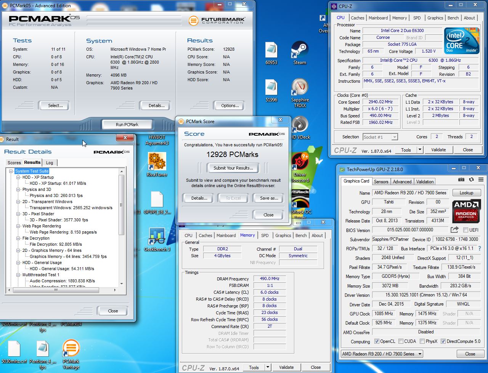Select the '3D - Pixel Shader: 3577.300 fps' row
The height and width of the screenshot is (373, 488).
tap(59, 220)
